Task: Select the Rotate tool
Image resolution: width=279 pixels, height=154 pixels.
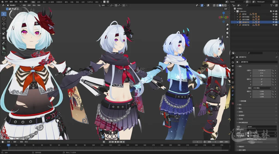Action: pyautogui.click(x=4, y=28)
